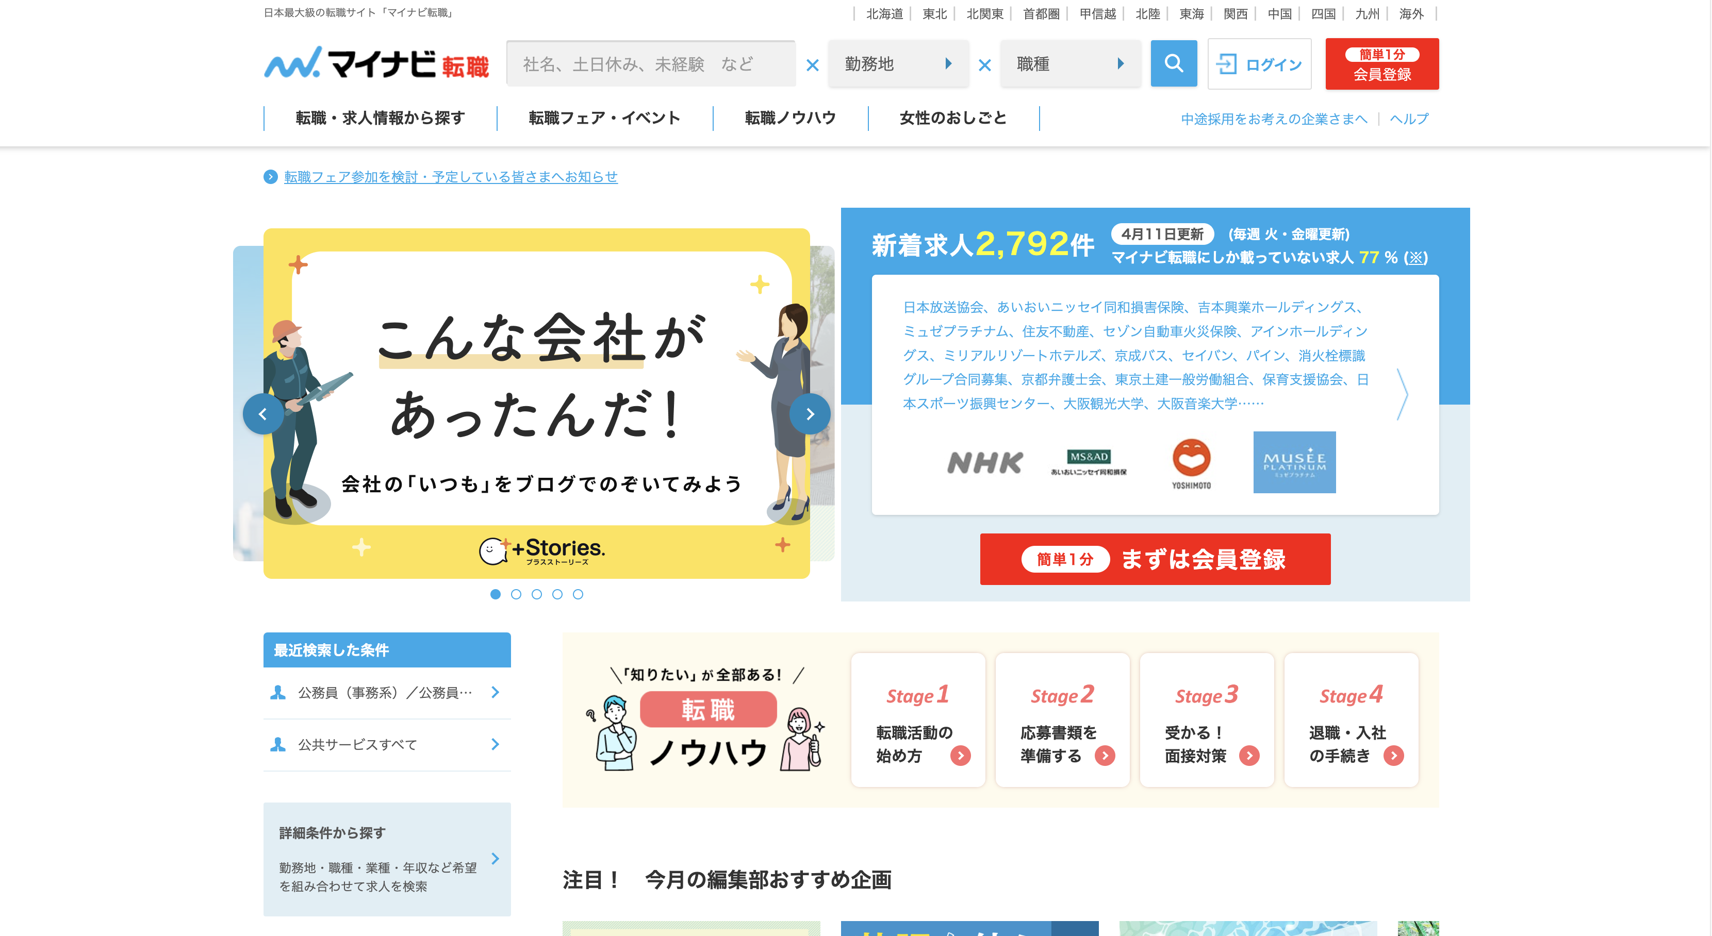The image size is (1712, 936).
Task: Go back a slide with the left arrow
Action: tap(263, 413)
